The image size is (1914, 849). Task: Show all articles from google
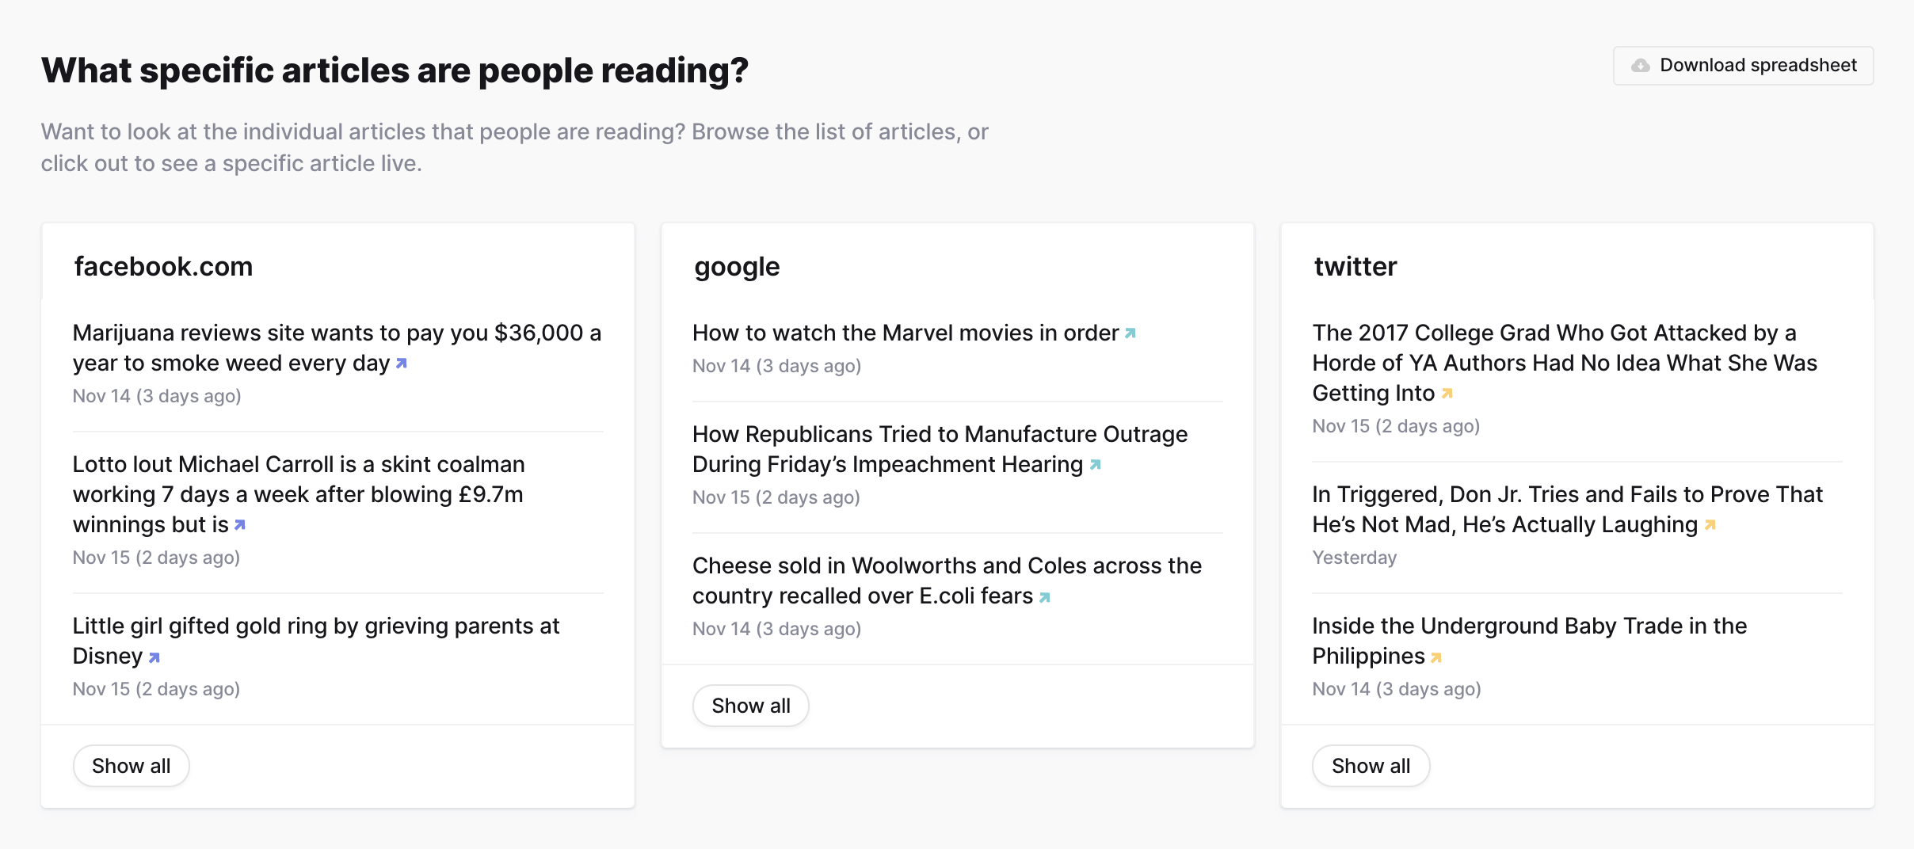tap(750, 705)
